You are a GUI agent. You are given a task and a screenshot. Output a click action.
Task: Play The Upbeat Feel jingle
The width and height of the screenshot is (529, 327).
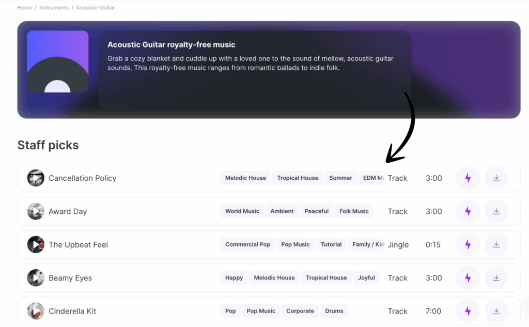(x=36, y=245)
